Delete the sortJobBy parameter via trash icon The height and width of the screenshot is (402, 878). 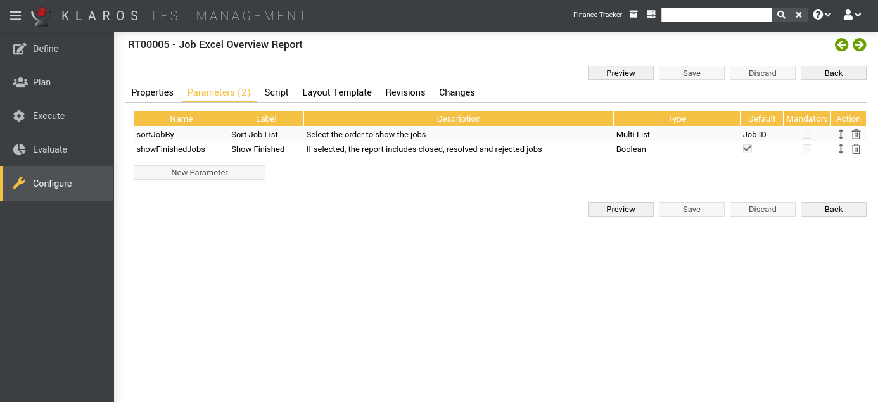(856, 134)
